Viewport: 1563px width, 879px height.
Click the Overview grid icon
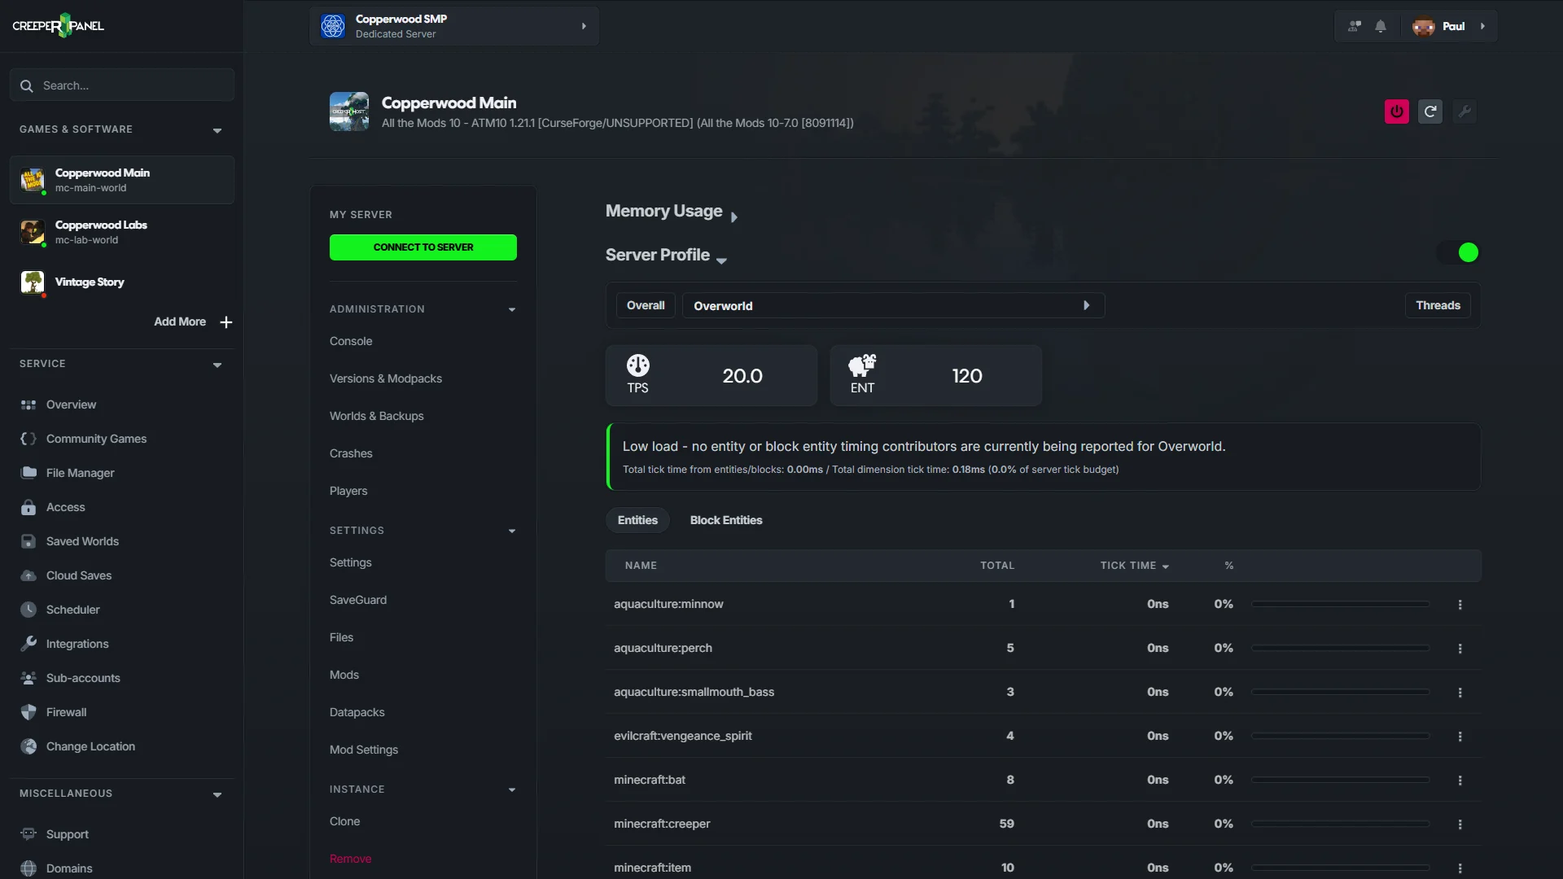28,405
